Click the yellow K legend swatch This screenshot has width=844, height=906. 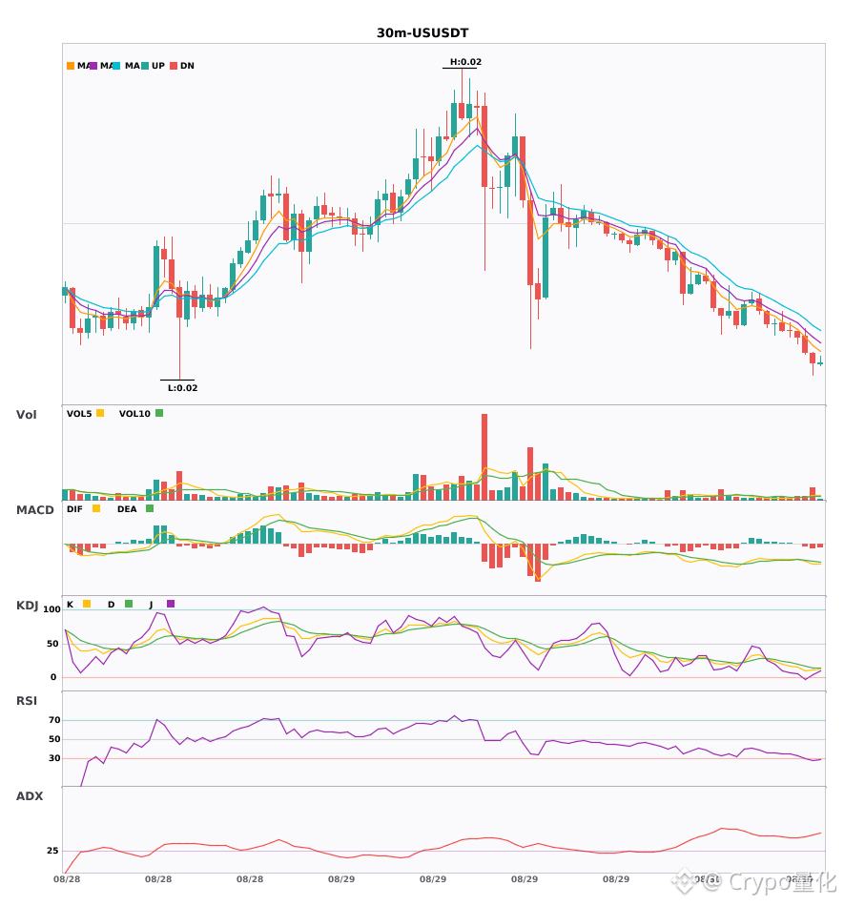click(87, 604)
